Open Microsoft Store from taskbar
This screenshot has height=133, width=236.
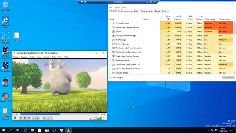click(x=39, y=130)
